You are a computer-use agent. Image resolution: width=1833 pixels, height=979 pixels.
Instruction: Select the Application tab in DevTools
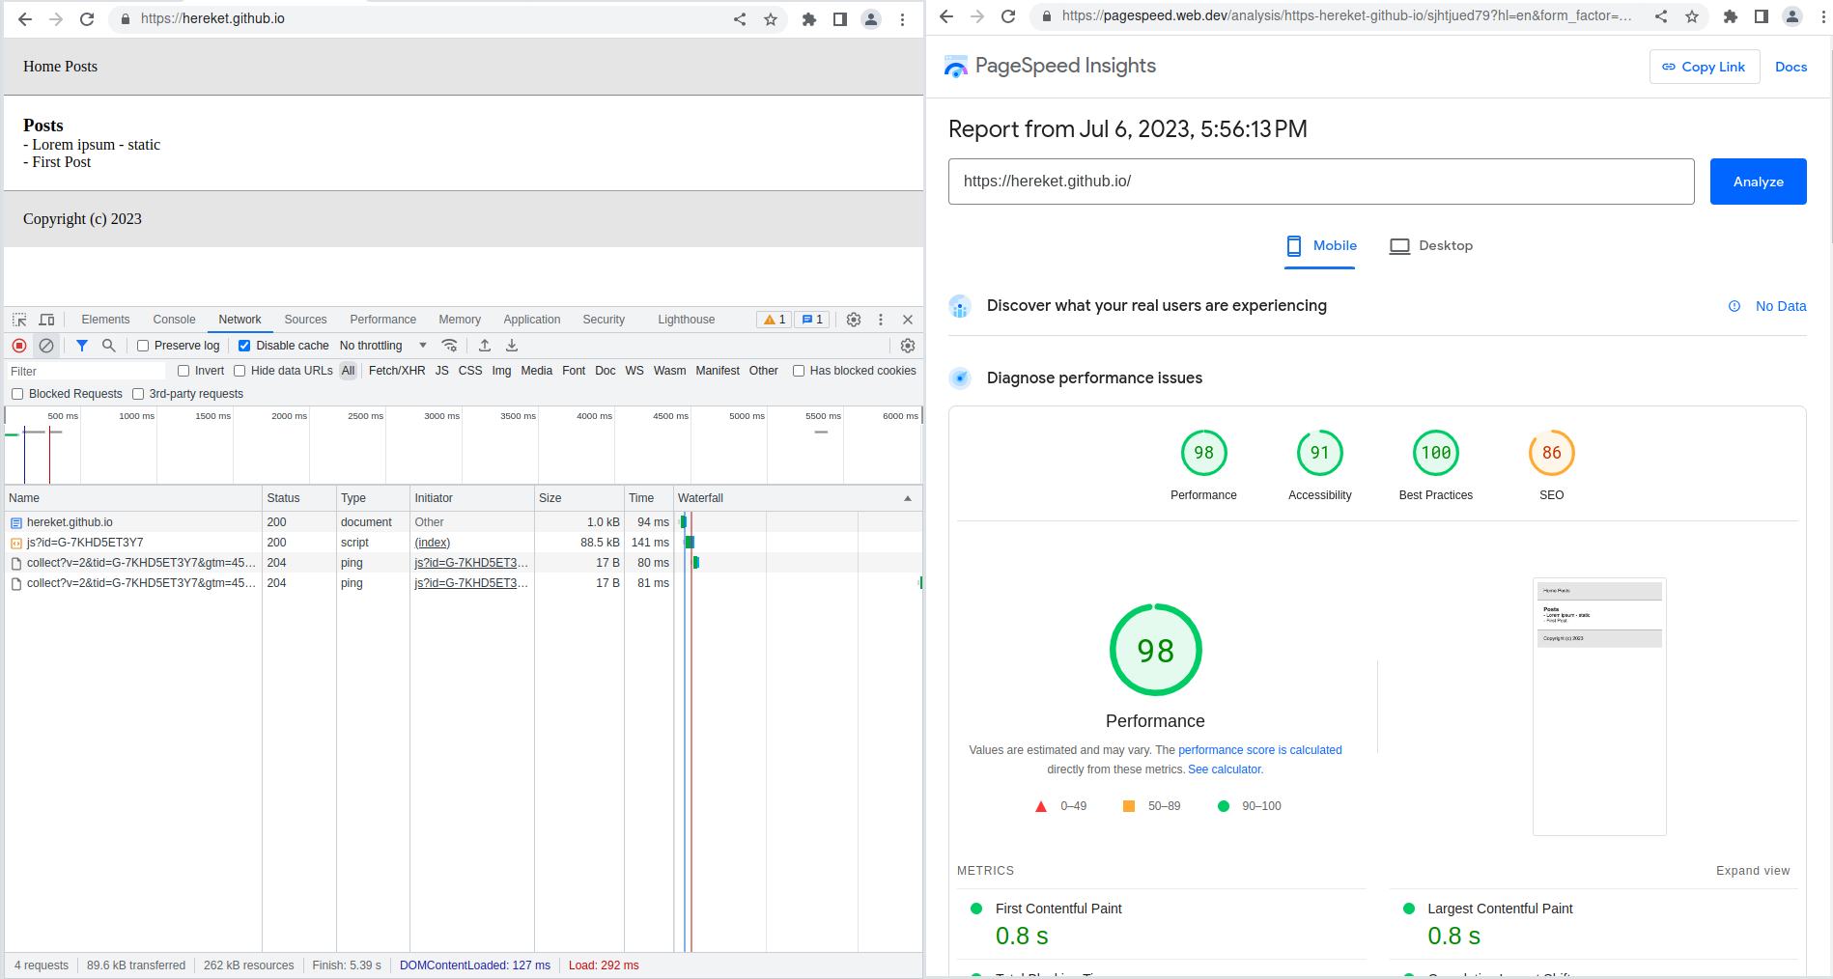532,320
